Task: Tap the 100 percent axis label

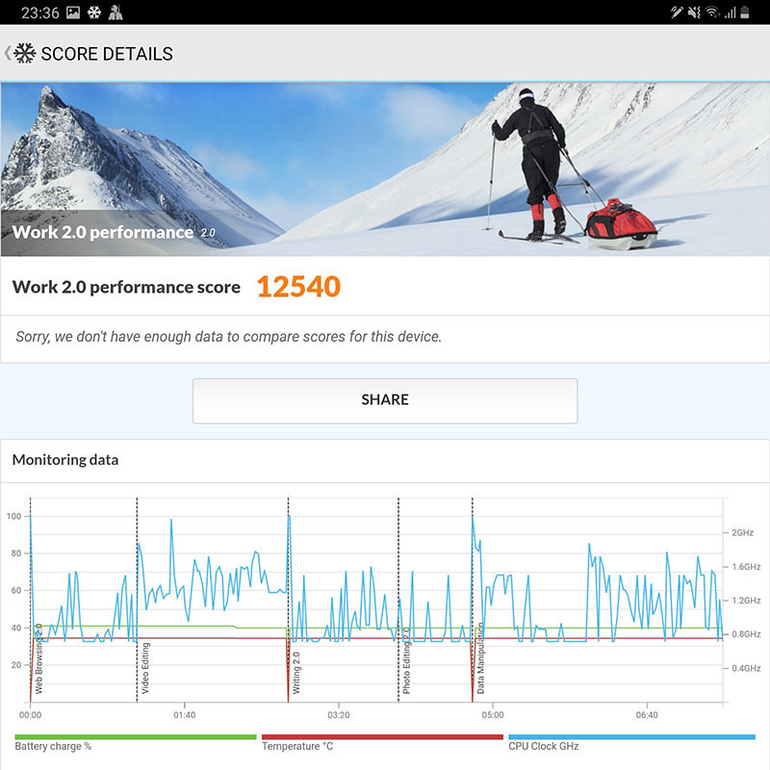Action: point(13,516)
